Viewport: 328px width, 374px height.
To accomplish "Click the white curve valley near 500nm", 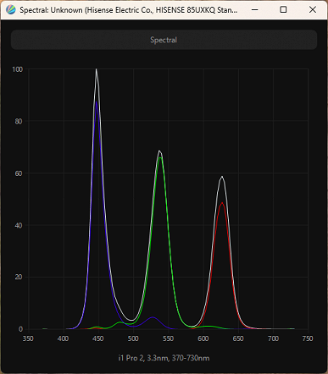I will [x=131, y=320].
